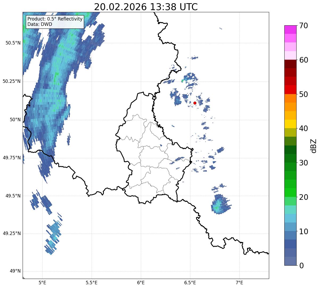Viewport: 320px width, 288px height.
Task: Click the "5.5°E" longitude label
Action: click(92, 282)
